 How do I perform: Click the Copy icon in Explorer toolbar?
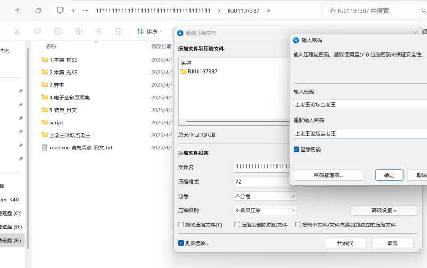click(x=37, y=31)
